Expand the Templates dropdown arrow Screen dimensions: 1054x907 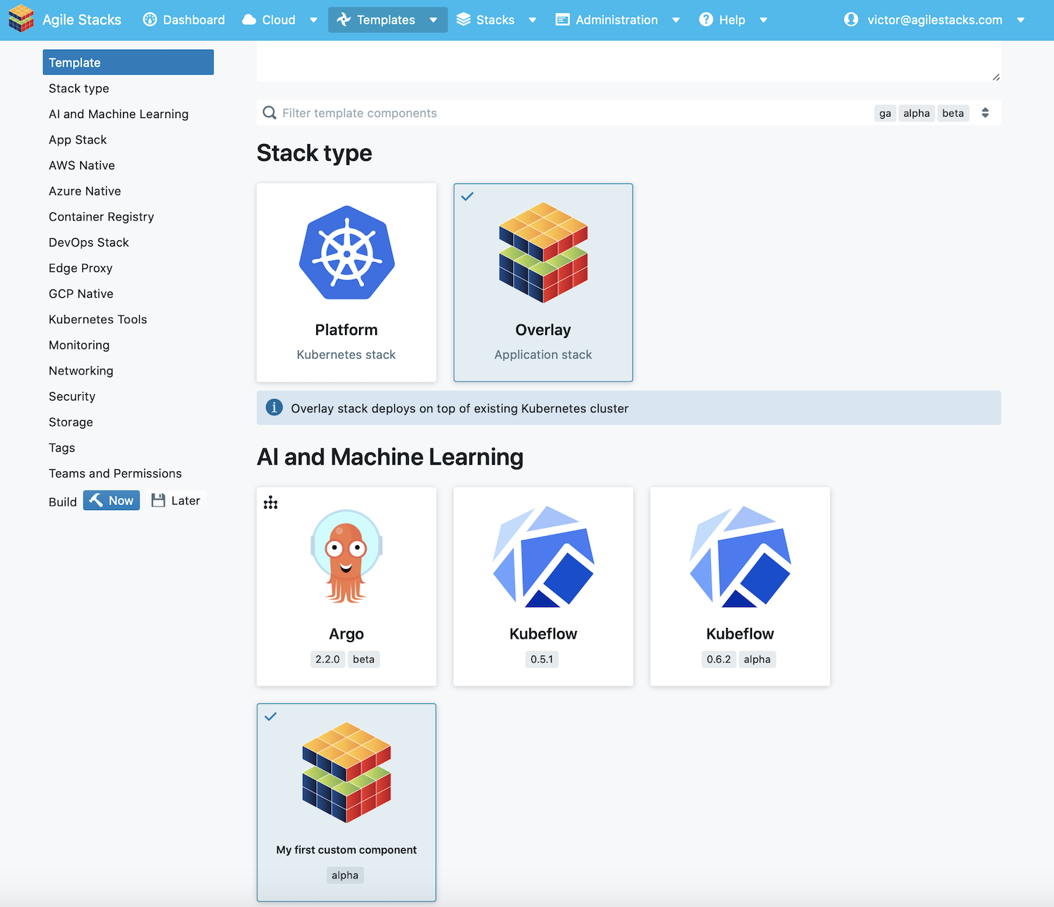point(434,20)
